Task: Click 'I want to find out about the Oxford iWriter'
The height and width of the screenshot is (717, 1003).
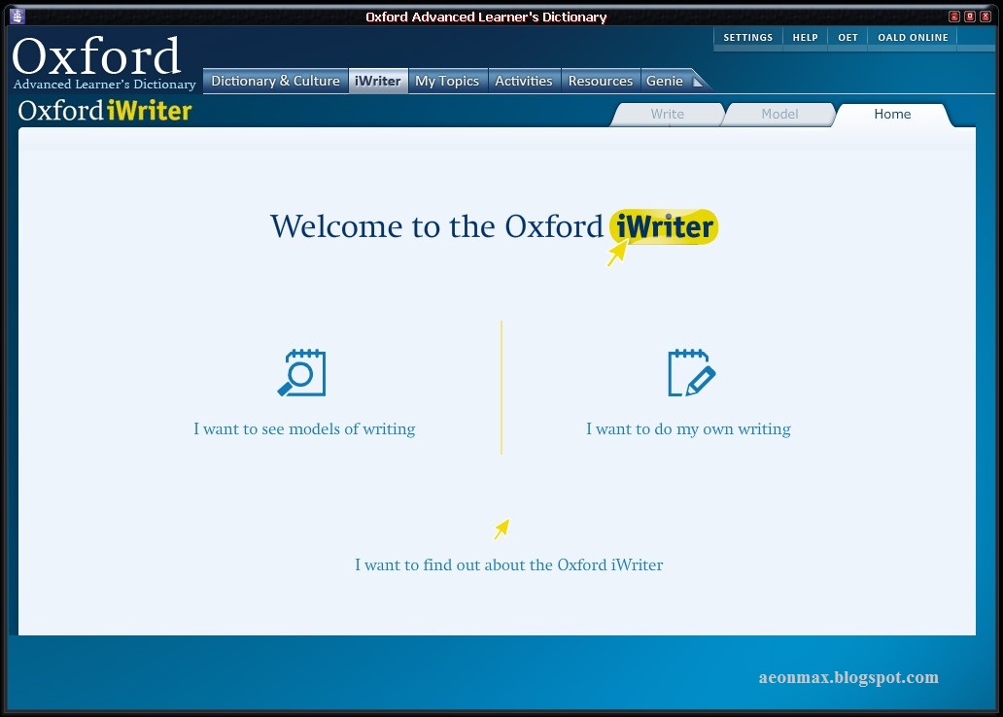Action: coord(509,564)
